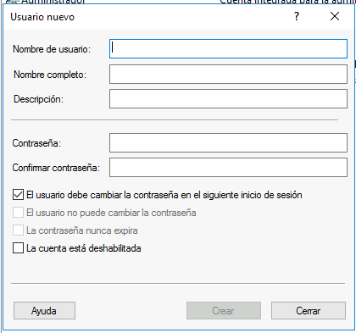Focus the Confirmar contraseña field
356x333 pixels.
point(228,168)
